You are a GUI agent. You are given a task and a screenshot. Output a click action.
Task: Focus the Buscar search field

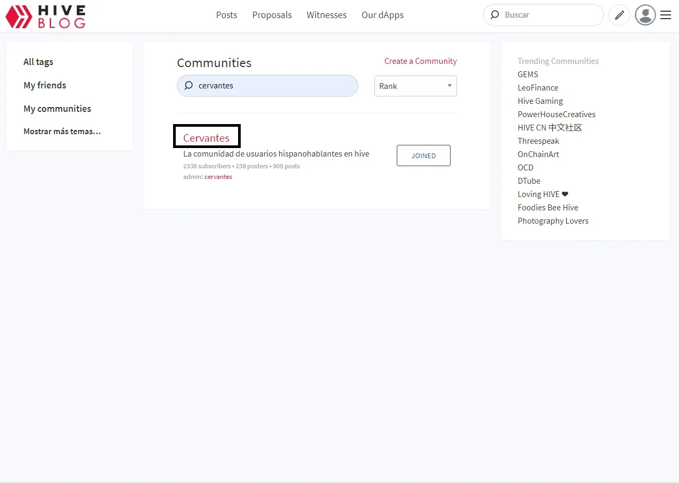[x=543, y=15]
